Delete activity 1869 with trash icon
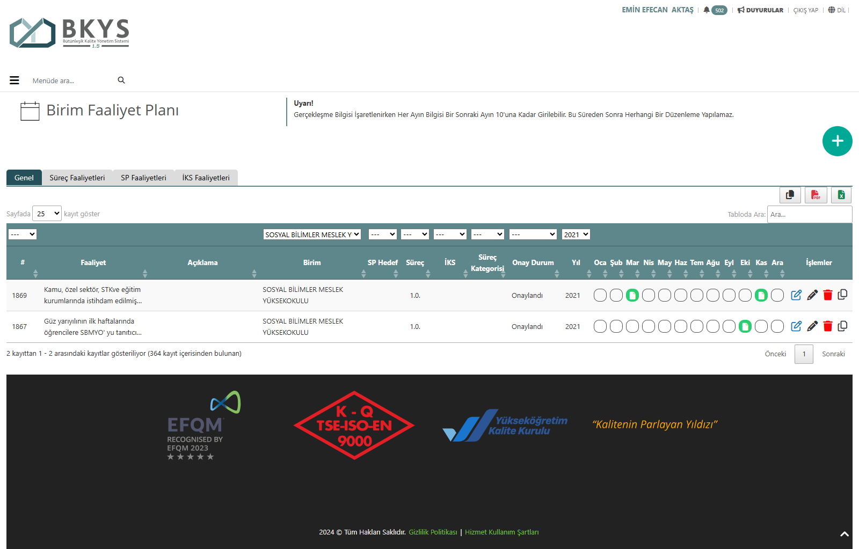Image resolution: width=859 pixels, height=549 pixels. 827,295
